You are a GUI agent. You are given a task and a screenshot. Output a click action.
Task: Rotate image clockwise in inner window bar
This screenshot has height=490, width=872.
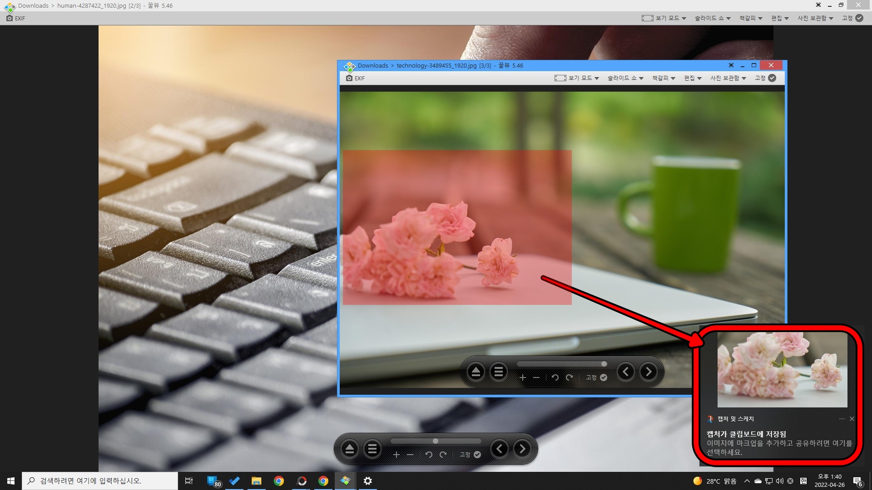(x=569, y=377)
